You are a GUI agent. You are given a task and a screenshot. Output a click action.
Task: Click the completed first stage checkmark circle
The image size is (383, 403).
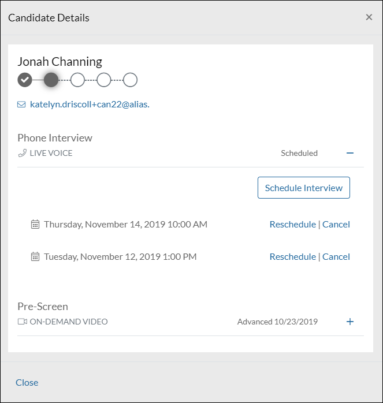coord(24,80)
